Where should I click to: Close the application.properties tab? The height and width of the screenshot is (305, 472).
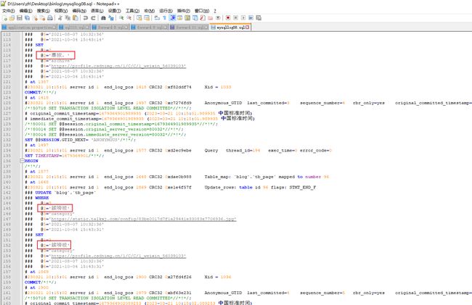pos(54,28)
